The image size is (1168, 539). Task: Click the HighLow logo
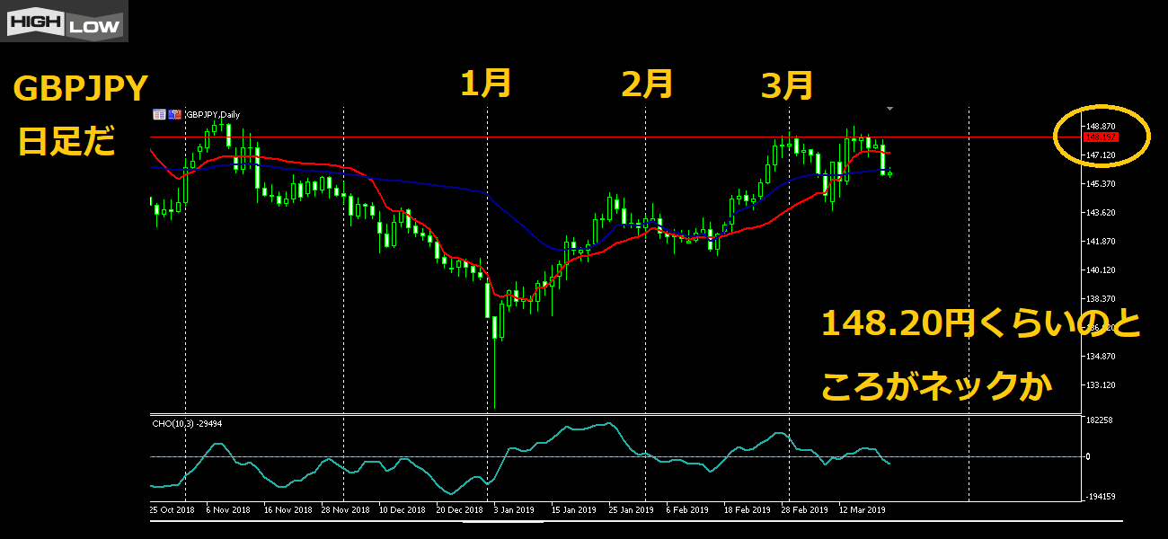[64, 21]
